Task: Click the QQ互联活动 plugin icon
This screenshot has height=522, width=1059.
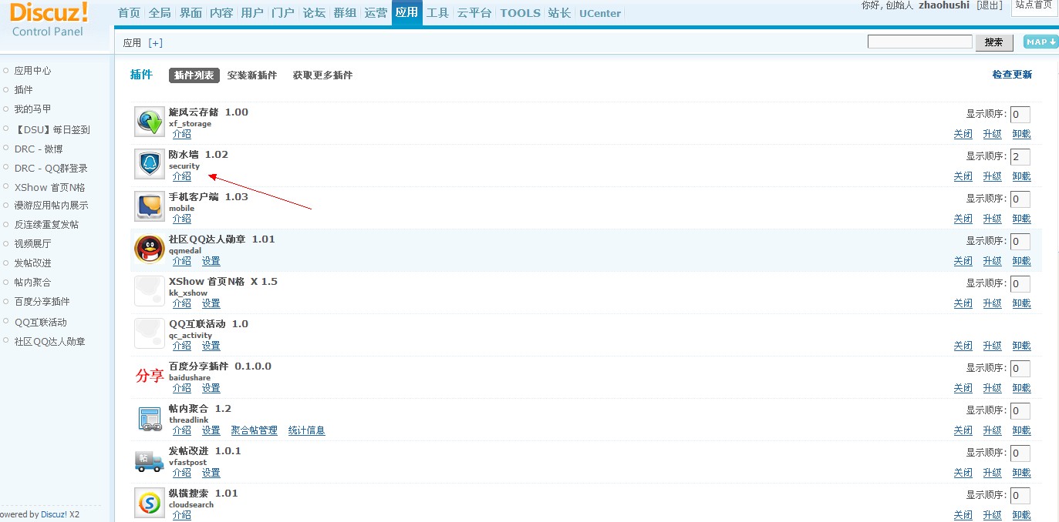Action: (150, 334)
